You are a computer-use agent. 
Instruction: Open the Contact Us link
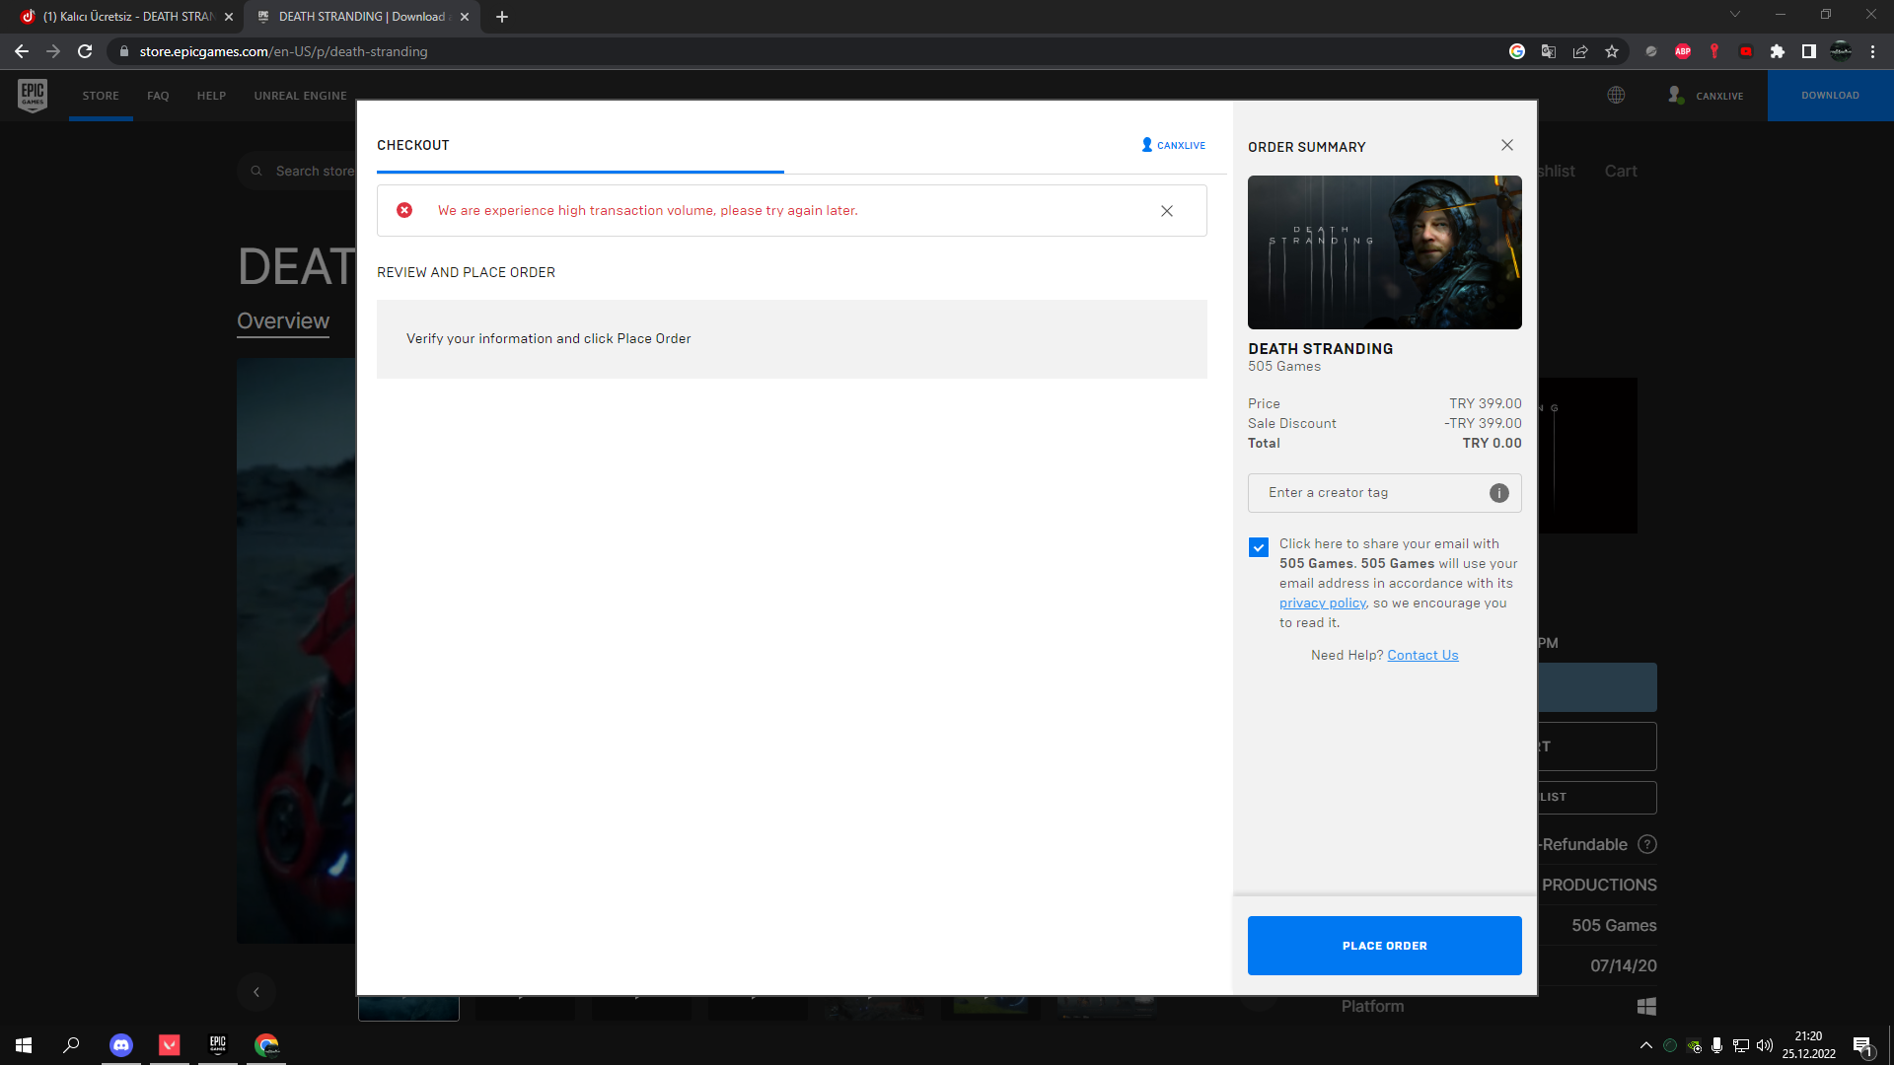pyautogui.click(x=1422, y=655)
